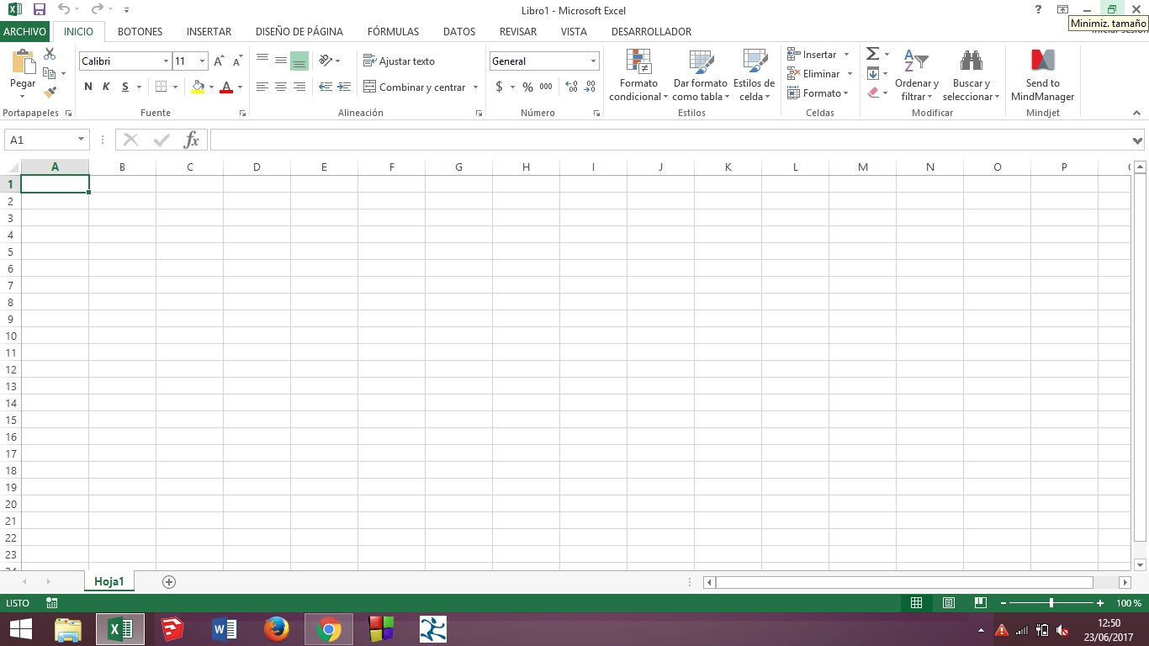Open the fill color dropdown arrow
Viewport: 1149px width, 646px height.
pos(211,87)
